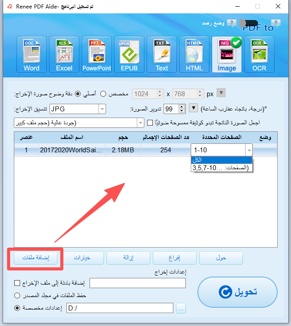The height and width of the screenshot is (326, 291).
Task: Tick the add prefix to output checkbox
Action: [x=17, y=283]
